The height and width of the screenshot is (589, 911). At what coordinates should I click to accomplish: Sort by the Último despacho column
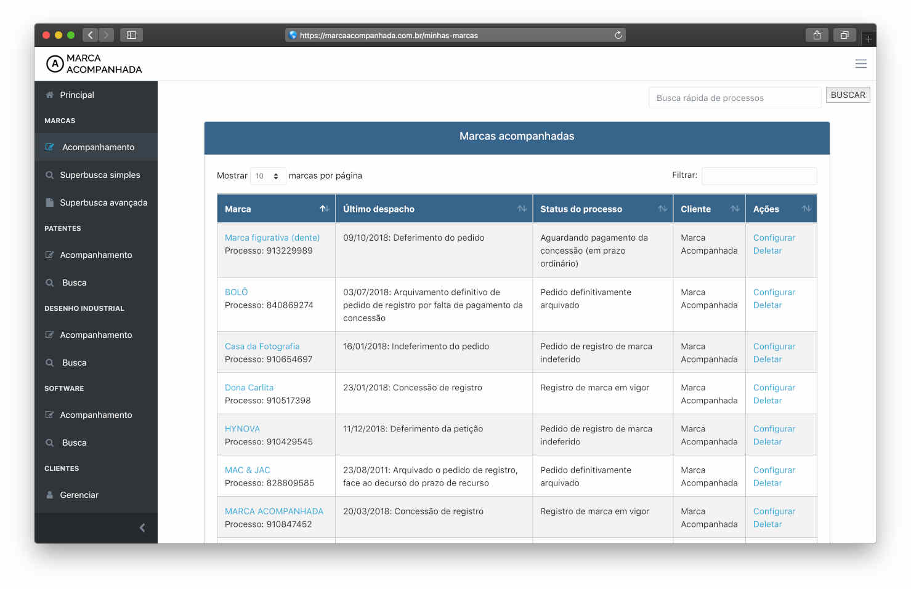tap(434, 209)
